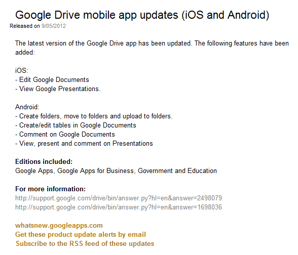Click the iOS: section heading
Screen dimensions: 298x255
(22, 71)
